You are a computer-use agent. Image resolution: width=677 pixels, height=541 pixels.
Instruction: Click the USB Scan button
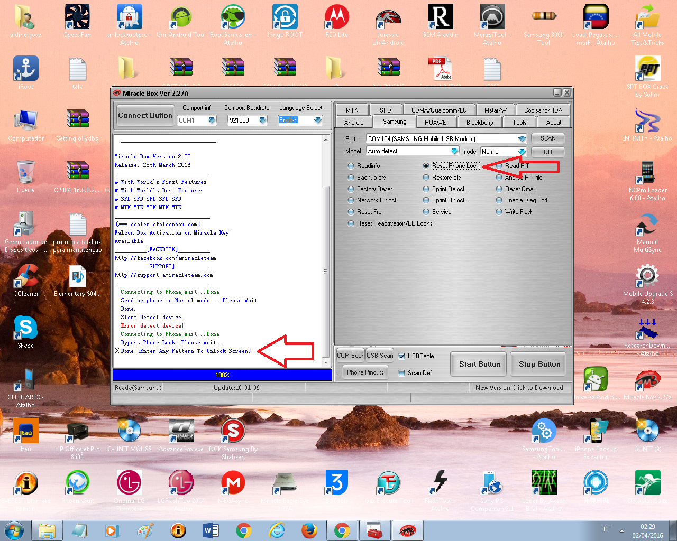380,356
